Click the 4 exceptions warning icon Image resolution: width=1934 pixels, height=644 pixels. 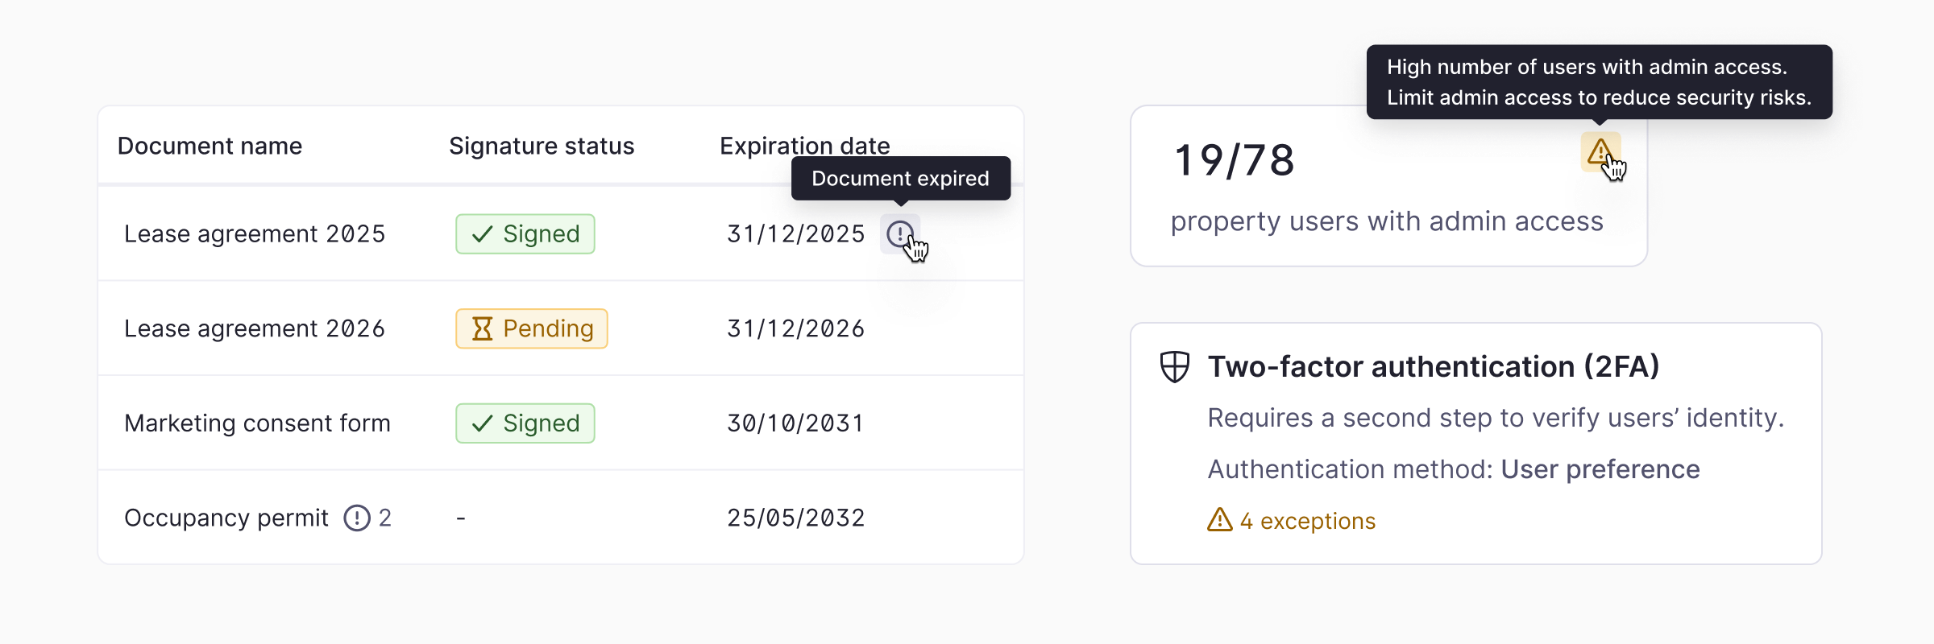[1219, 520]
